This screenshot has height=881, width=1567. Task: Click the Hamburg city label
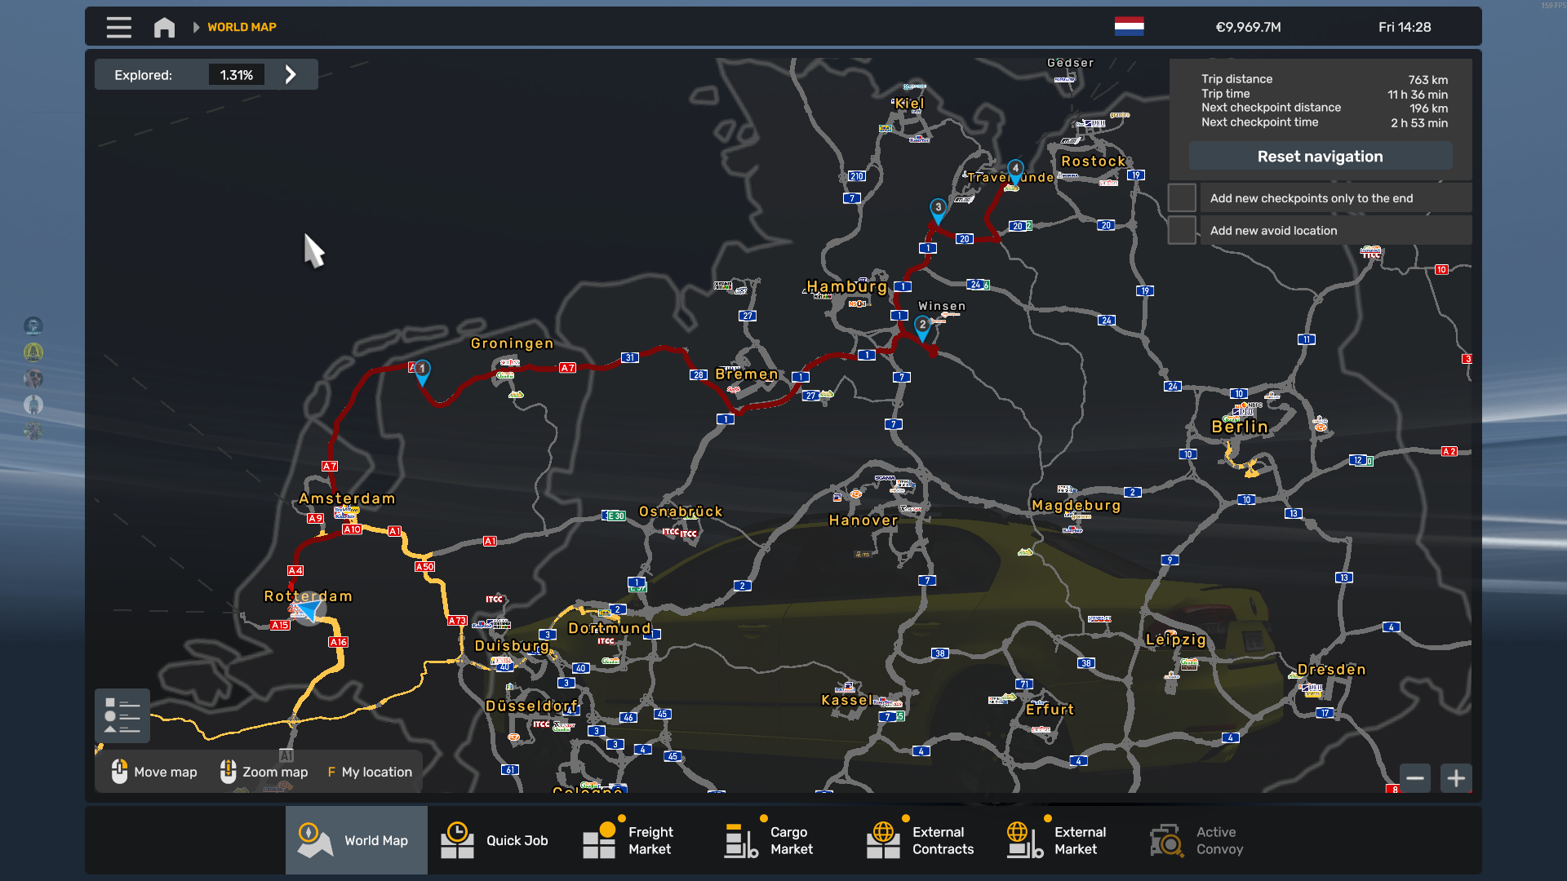pyautogui.click(x=846, y=286)
